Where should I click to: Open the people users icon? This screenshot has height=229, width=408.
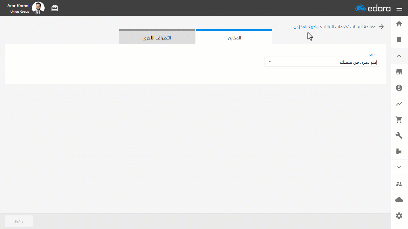[x=399, y=184]
